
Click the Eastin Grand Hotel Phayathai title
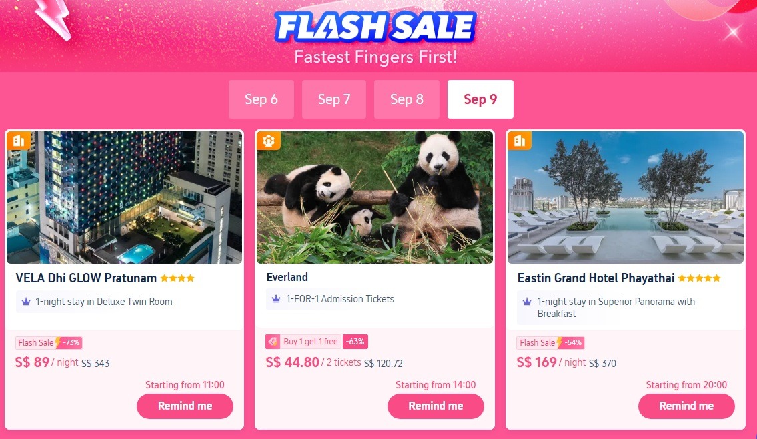point(596,278)
